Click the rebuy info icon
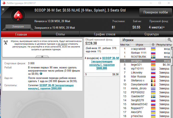The image size is (173, 118). (41, 73)
